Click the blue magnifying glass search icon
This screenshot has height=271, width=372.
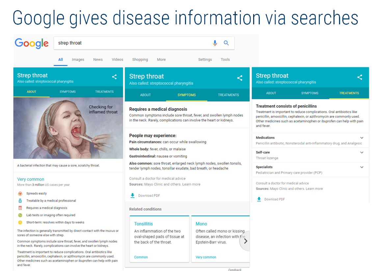[226, 43]
